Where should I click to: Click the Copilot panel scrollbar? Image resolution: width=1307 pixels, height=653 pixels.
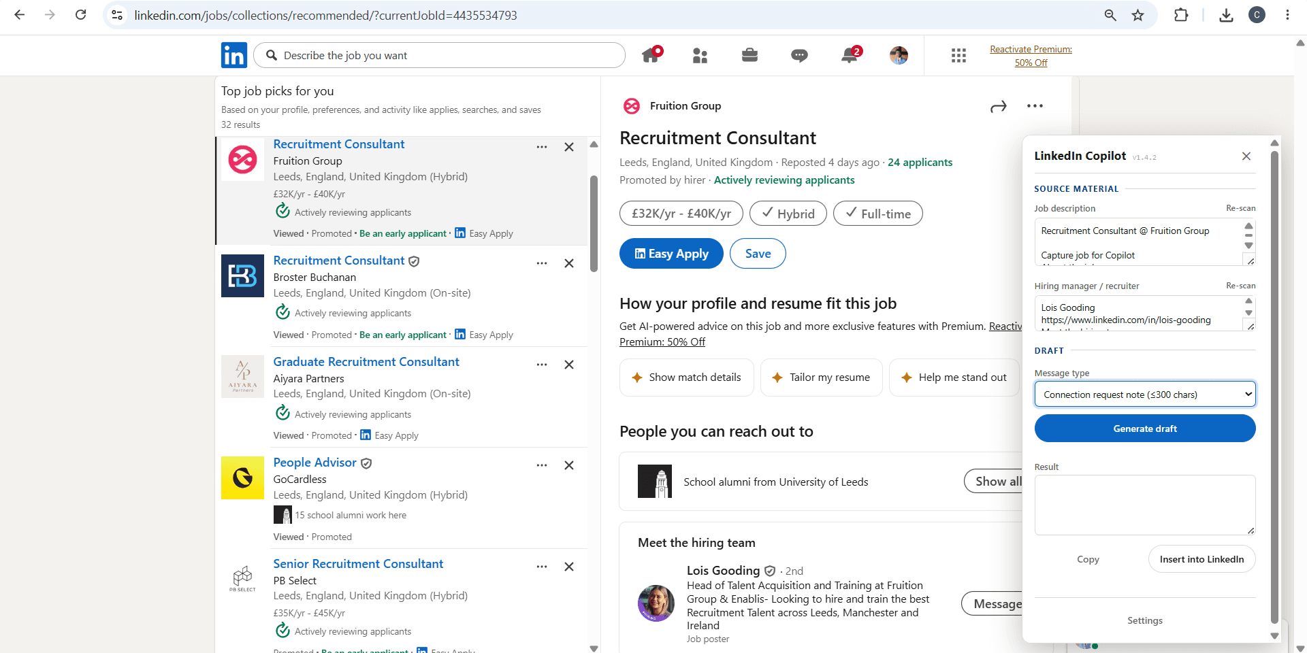click(x=1274, y=386)
